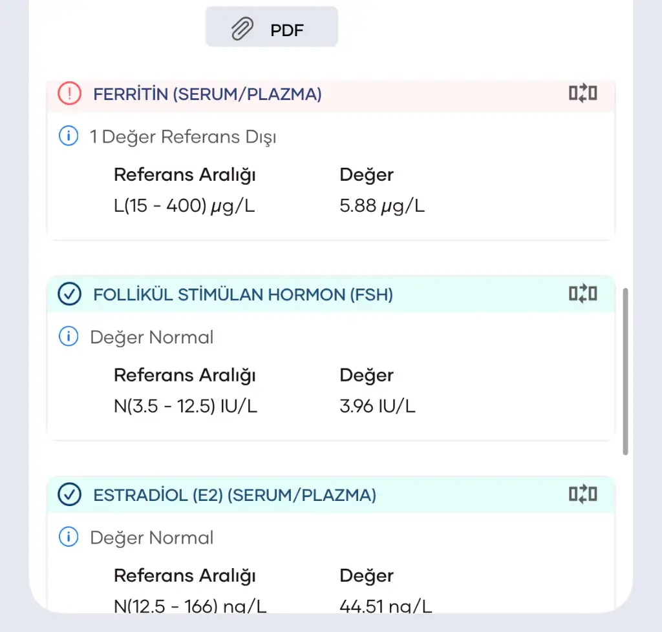Click the FSH 'Değer Normal' status text
Screen dimensions: 662x632
(151, 338)
